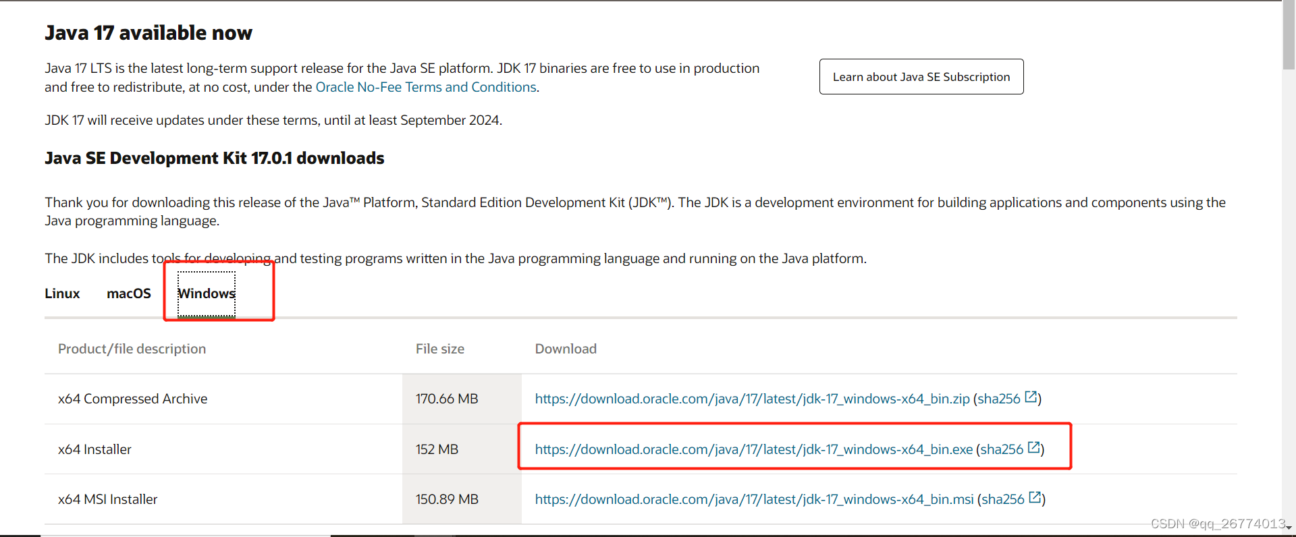1296x537 pixels.
Task: Download jdk-17_windows-x64_bin.msi installer link
Action: pos(755,499)
